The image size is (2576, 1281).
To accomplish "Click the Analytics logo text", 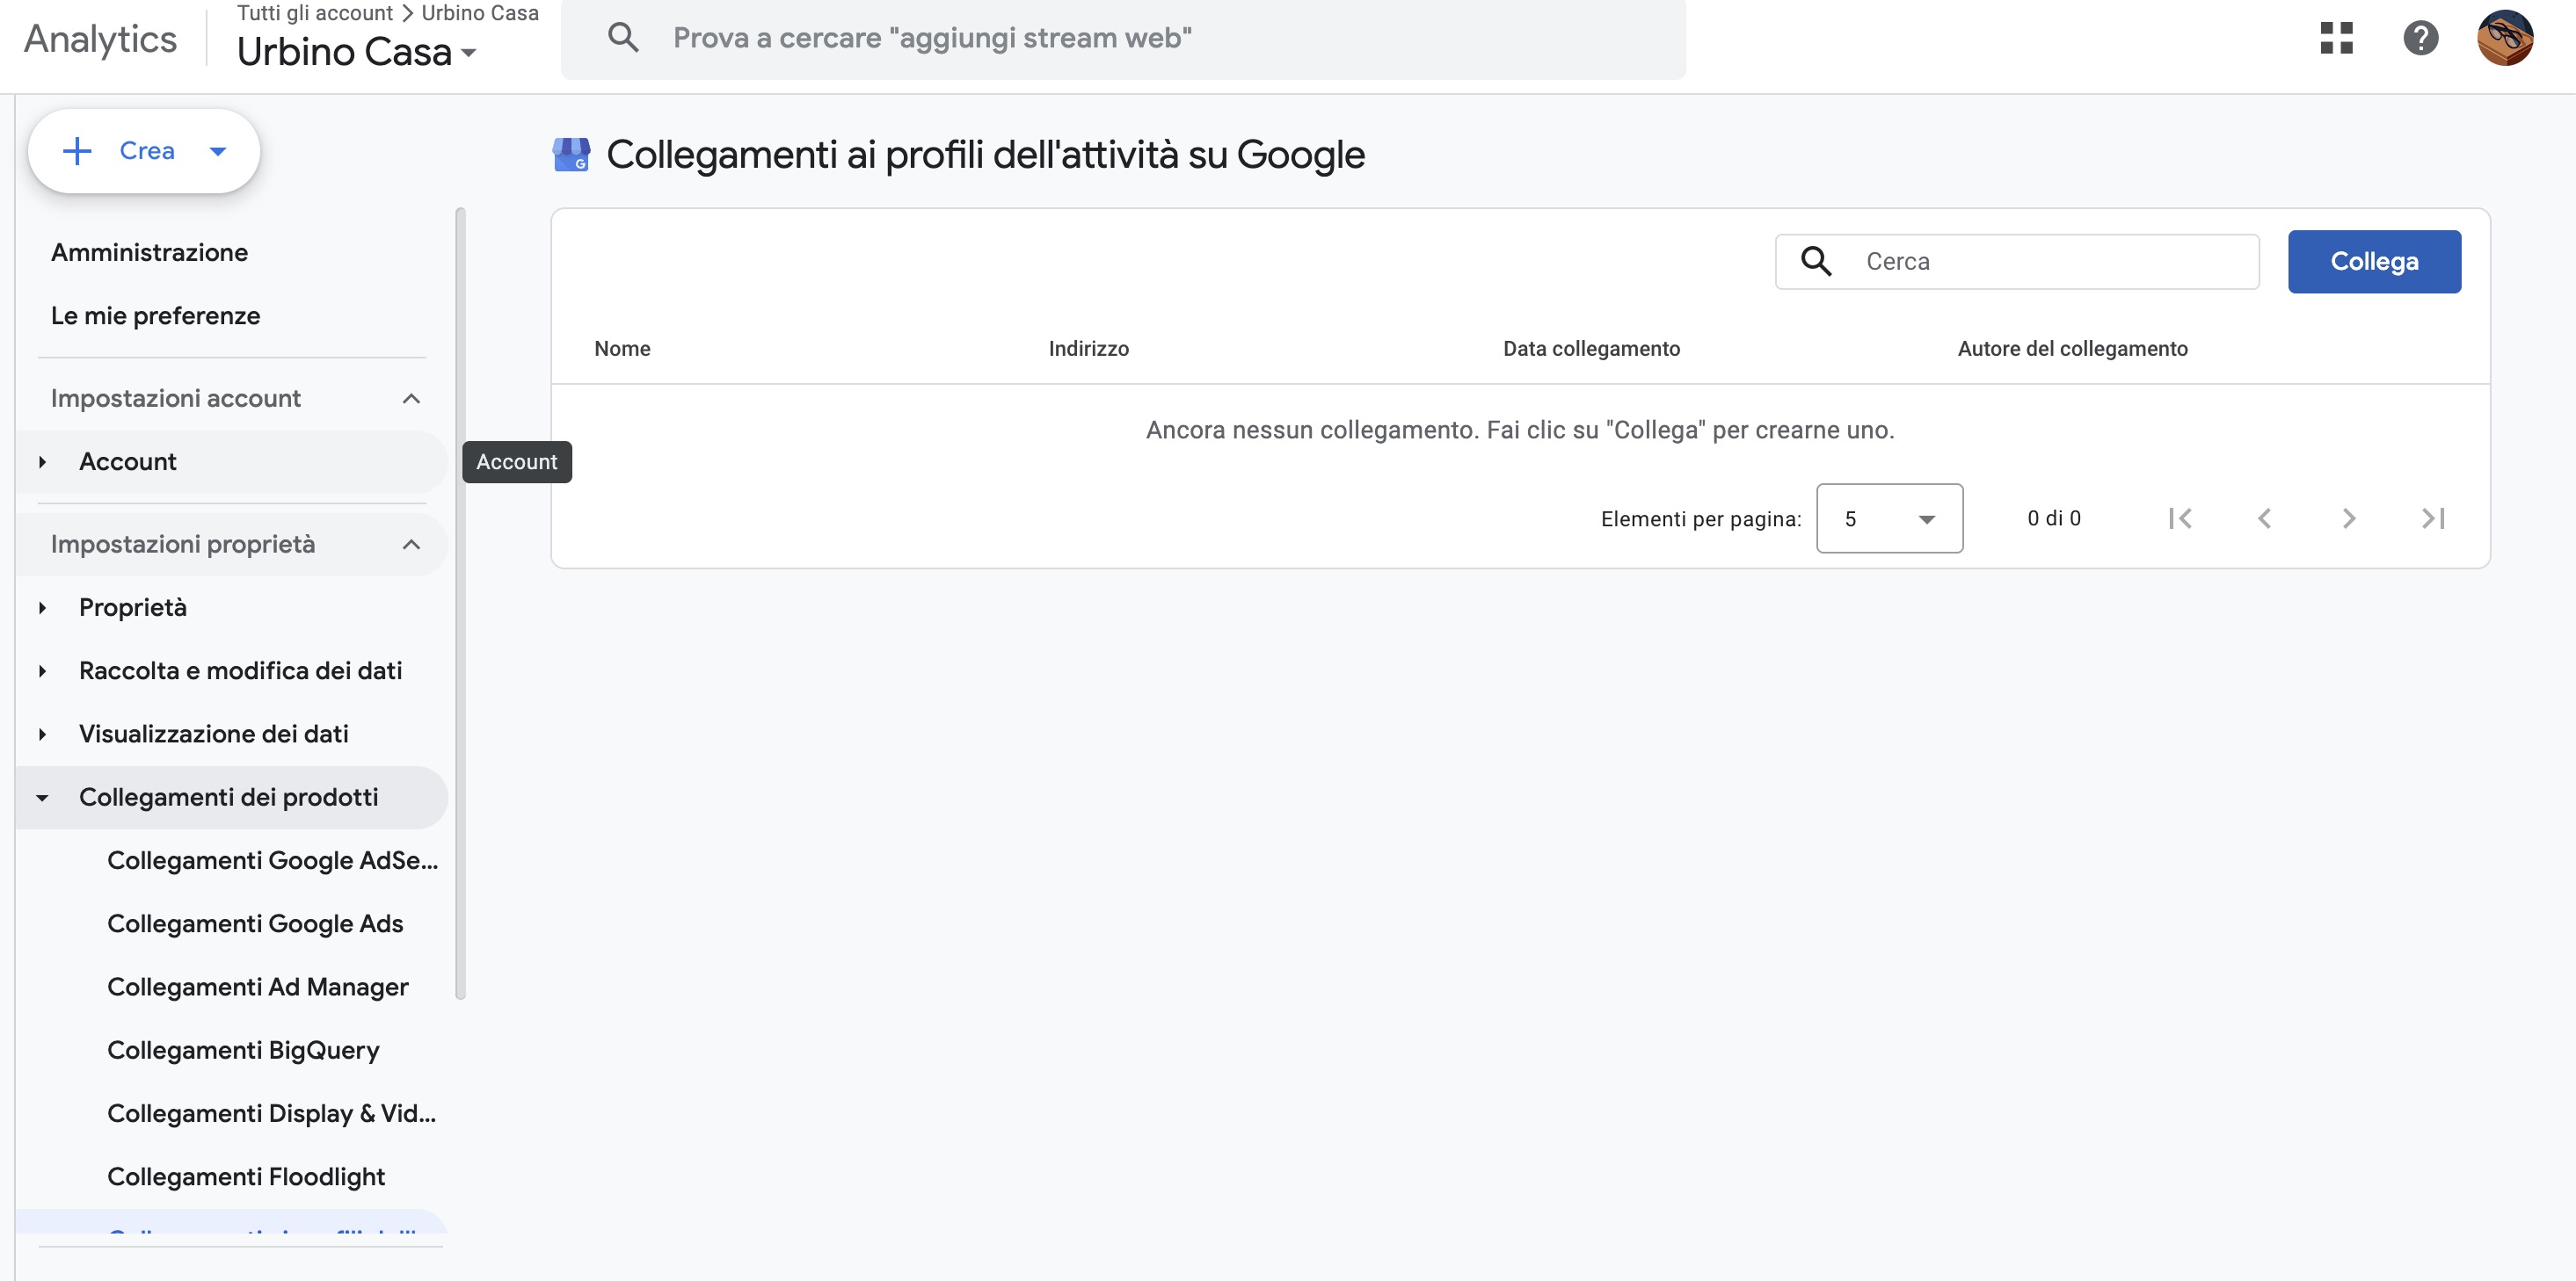I will coord(100,39).
